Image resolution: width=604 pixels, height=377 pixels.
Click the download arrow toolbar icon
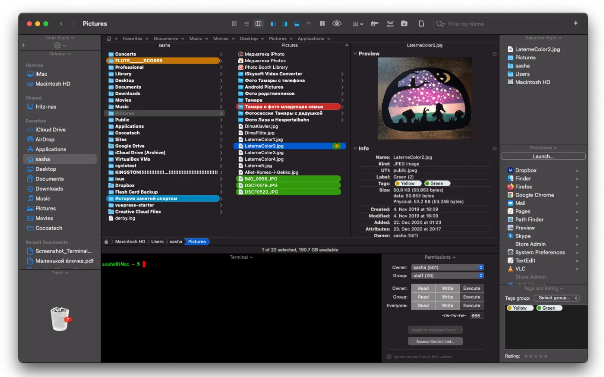tap(576, 24)
